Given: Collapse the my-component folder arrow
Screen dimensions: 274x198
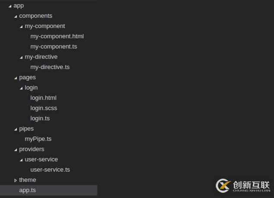Looking at the screenshot, I should (21, 27).
